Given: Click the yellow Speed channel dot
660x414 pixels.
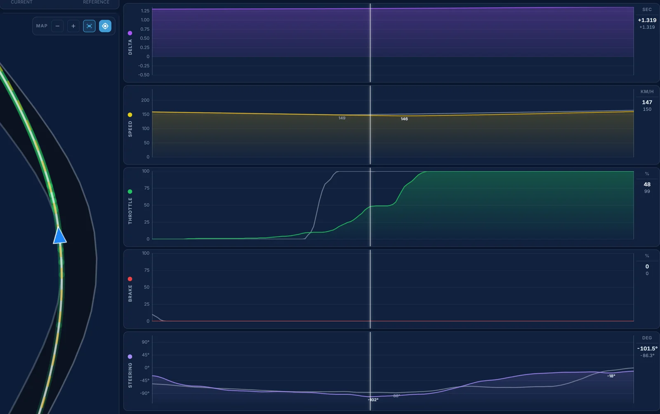Looking at the screenshot, I should point(130,115).
